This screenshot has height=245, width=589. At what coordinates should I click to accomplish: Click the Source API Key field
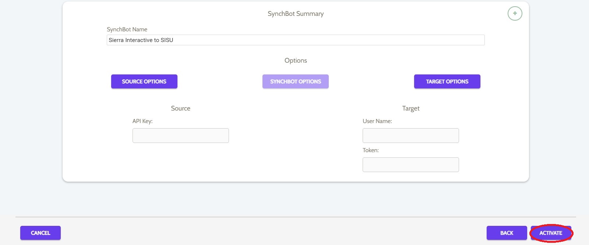[x=181, y=136]
